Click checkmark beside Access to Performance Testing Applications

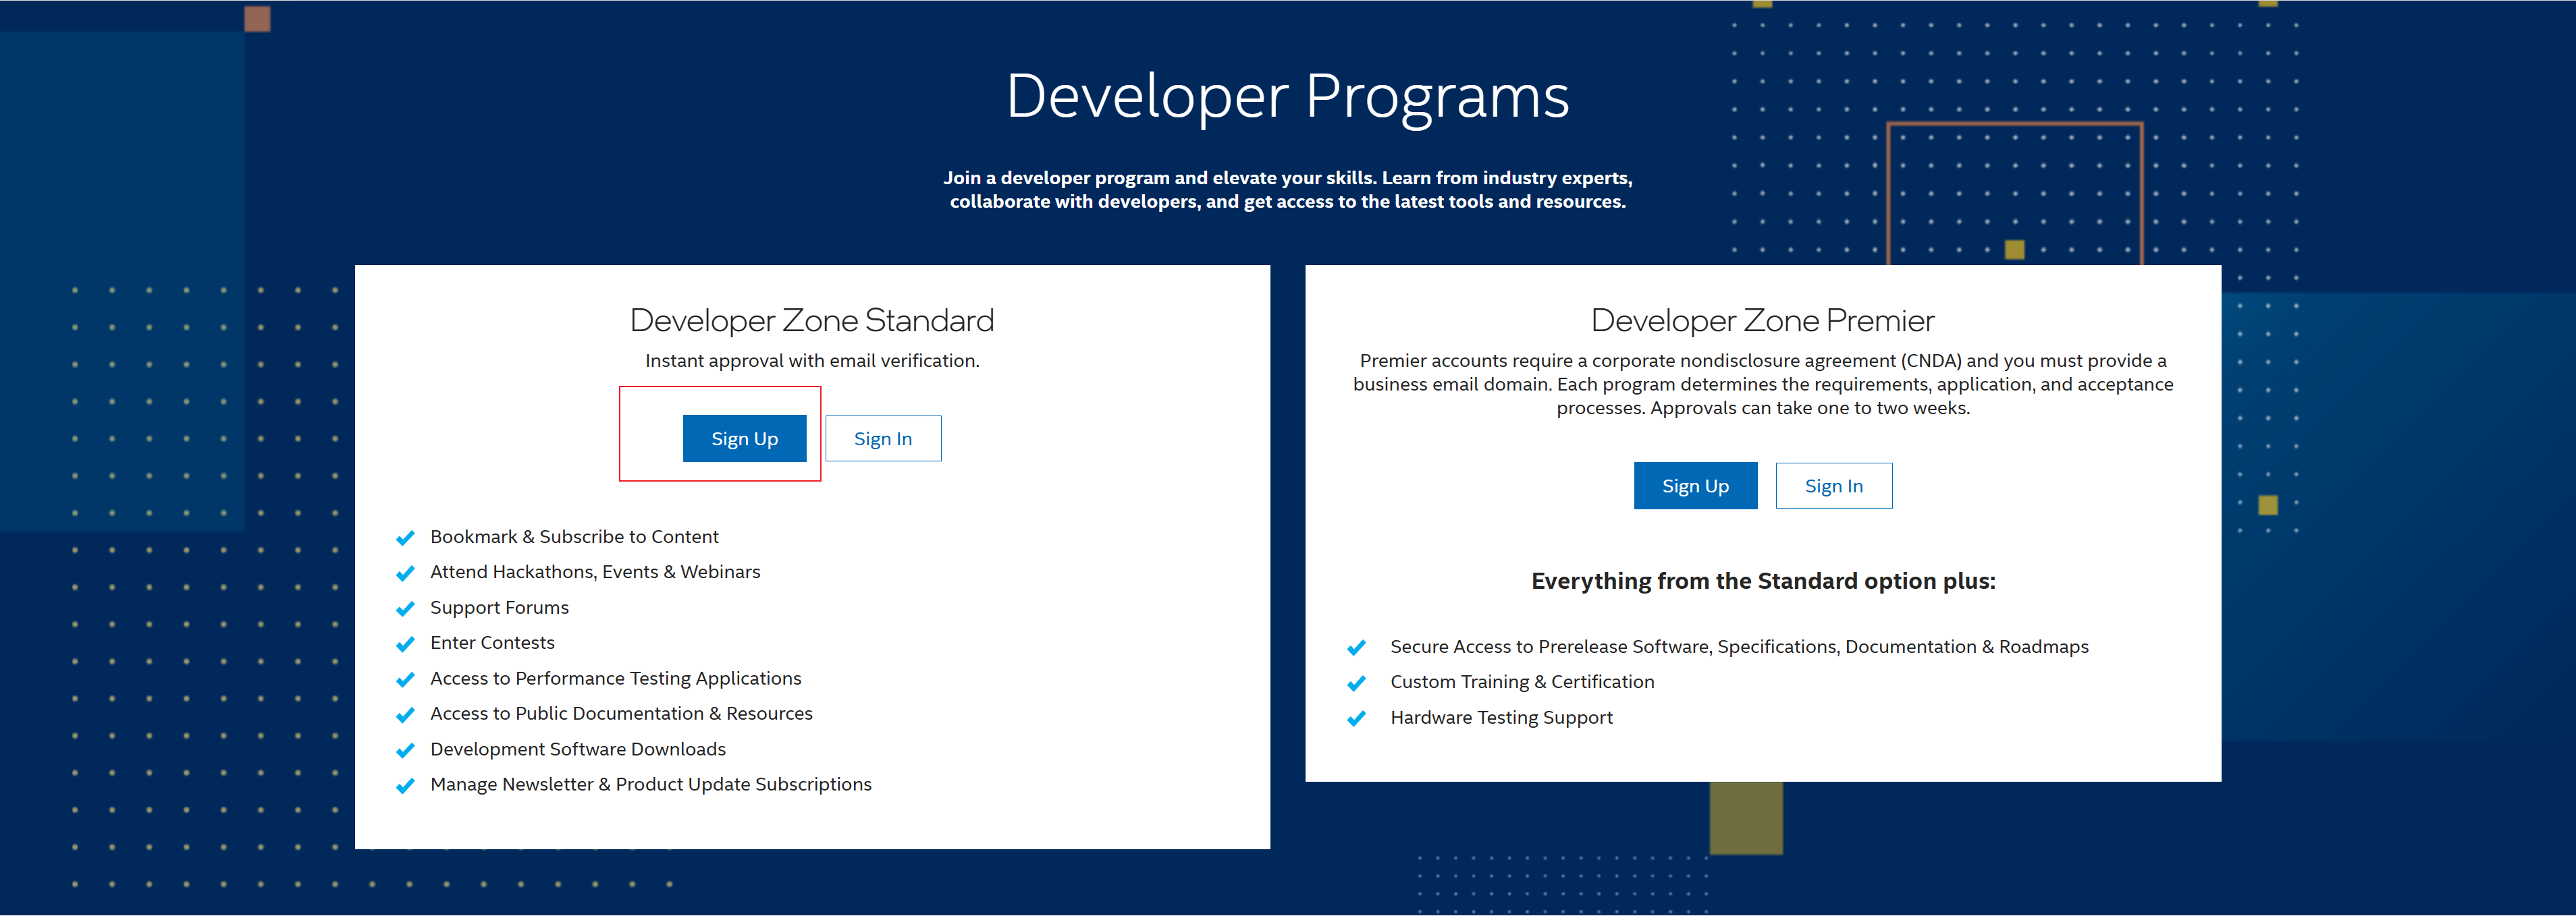click(405, 681)
